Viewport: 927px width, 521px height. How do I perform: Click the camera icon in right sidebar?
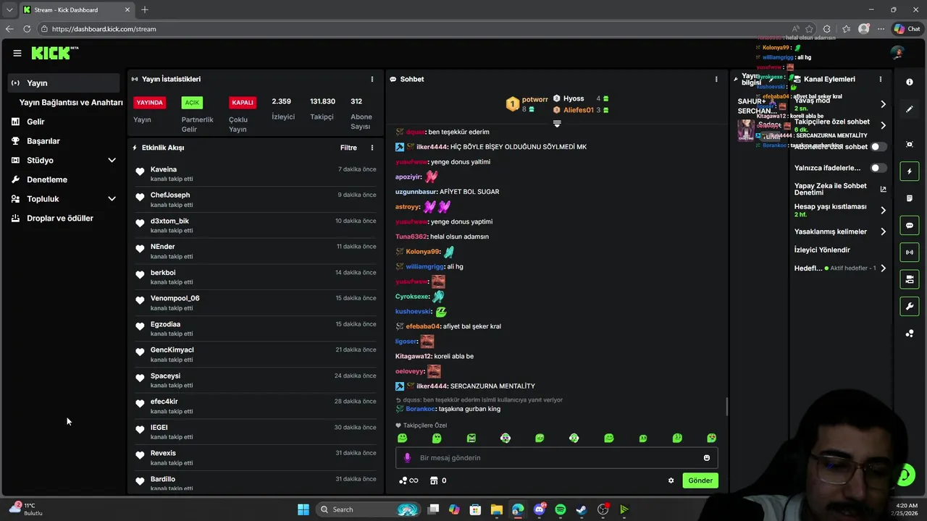pyautogui.click(x=910, y=279)
